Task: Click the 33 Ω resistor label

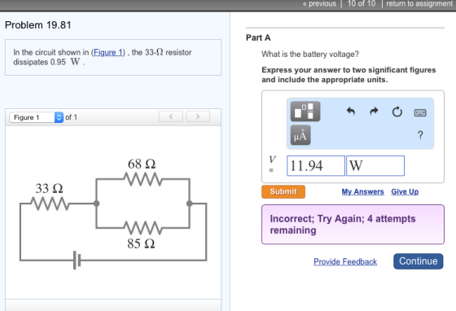Action: point(49,189)
